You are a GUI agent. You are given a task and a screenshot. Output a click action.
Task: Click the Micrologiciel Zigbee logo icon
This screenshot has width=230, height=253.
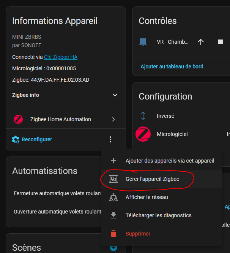point(143,134)
